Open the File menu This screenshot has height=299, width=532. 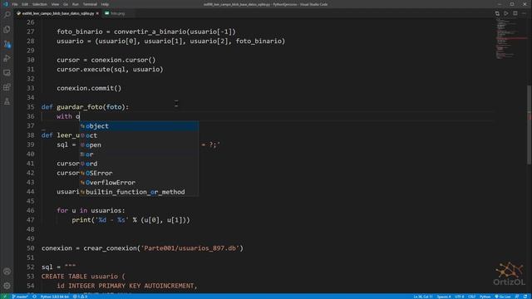[15, 4]
